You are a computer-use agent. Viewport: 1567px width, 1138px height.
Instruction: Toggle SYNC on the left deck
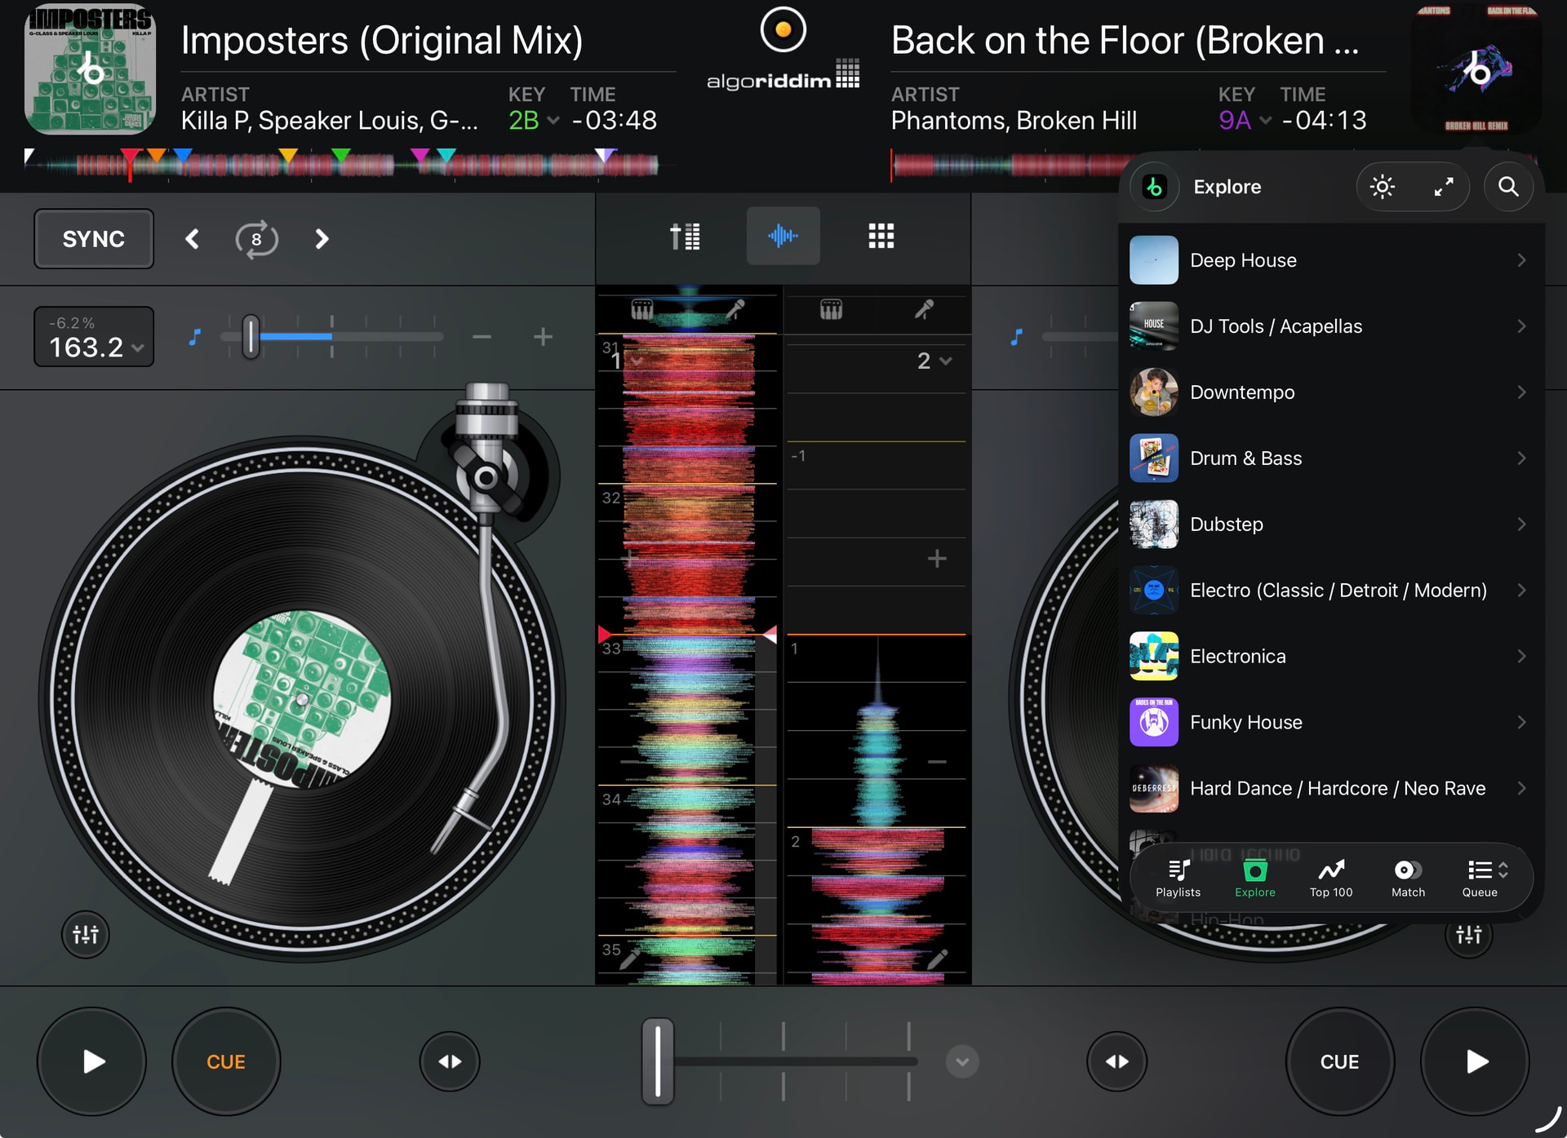(94, 239)
